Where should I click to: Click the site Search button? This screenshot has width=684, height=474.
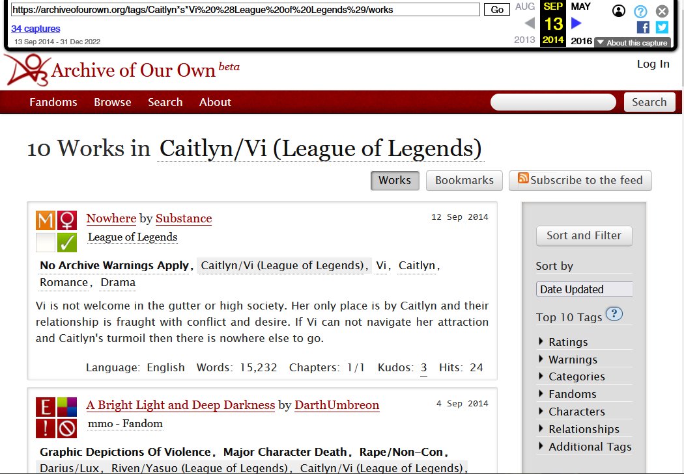click(x=649, y=102)
